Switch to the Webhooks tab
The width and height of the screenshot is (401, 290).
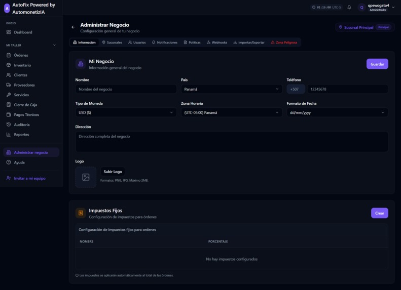(217, 43)
